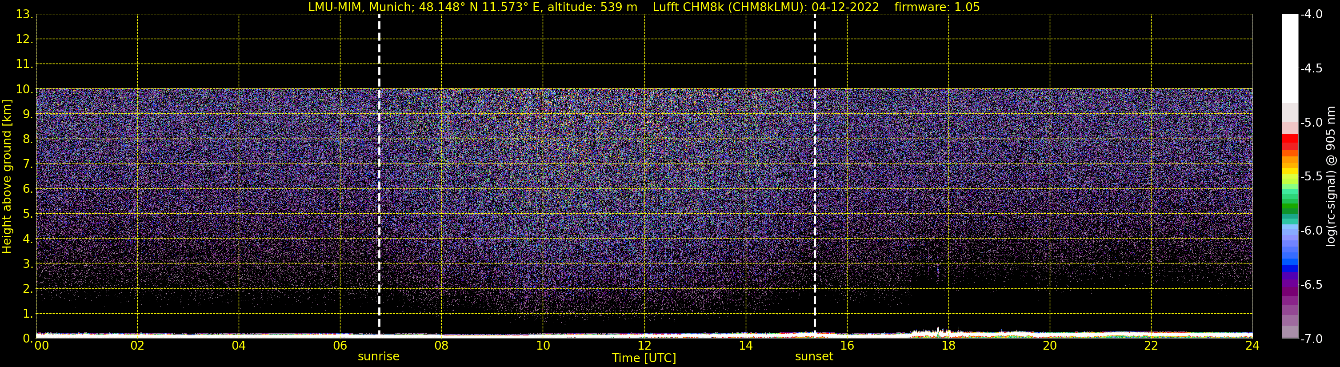Viewport: 1340px width, 367px height.
Task: Click the "24" hour label on the time axis
Action: click(1252, 346)
